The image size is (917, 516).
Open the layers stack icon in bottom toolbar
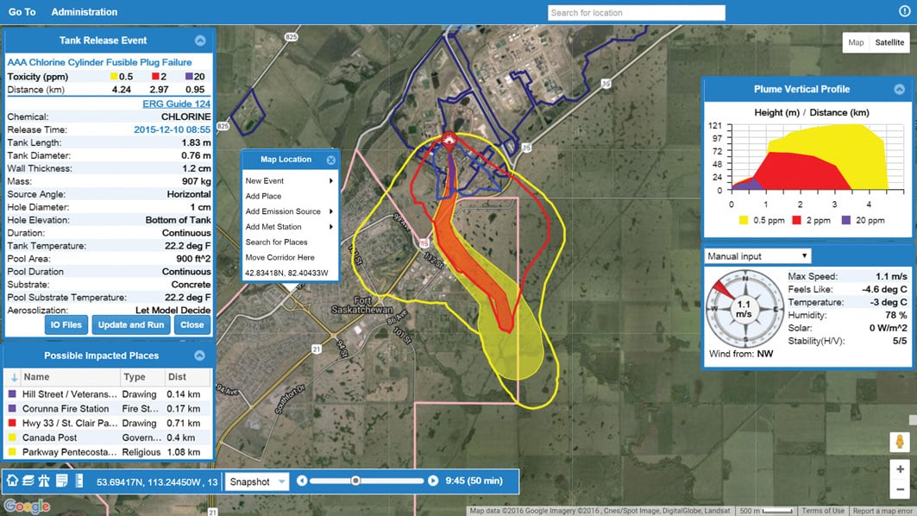(x=28, y=481)
